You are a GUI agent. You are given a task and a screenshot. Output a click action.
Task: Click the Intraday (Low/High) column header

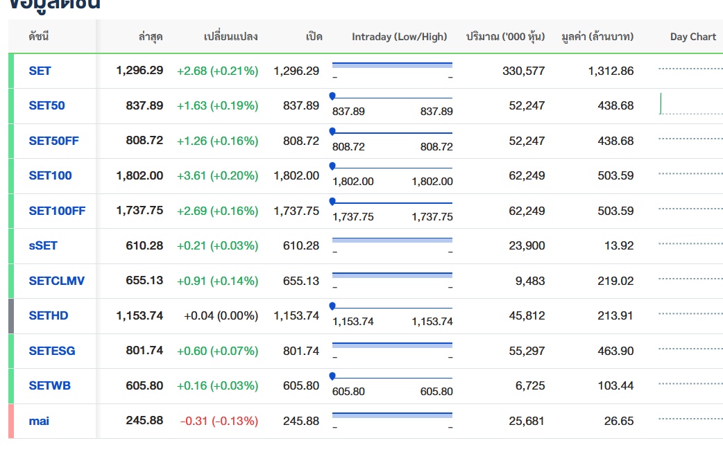(399, 37)
